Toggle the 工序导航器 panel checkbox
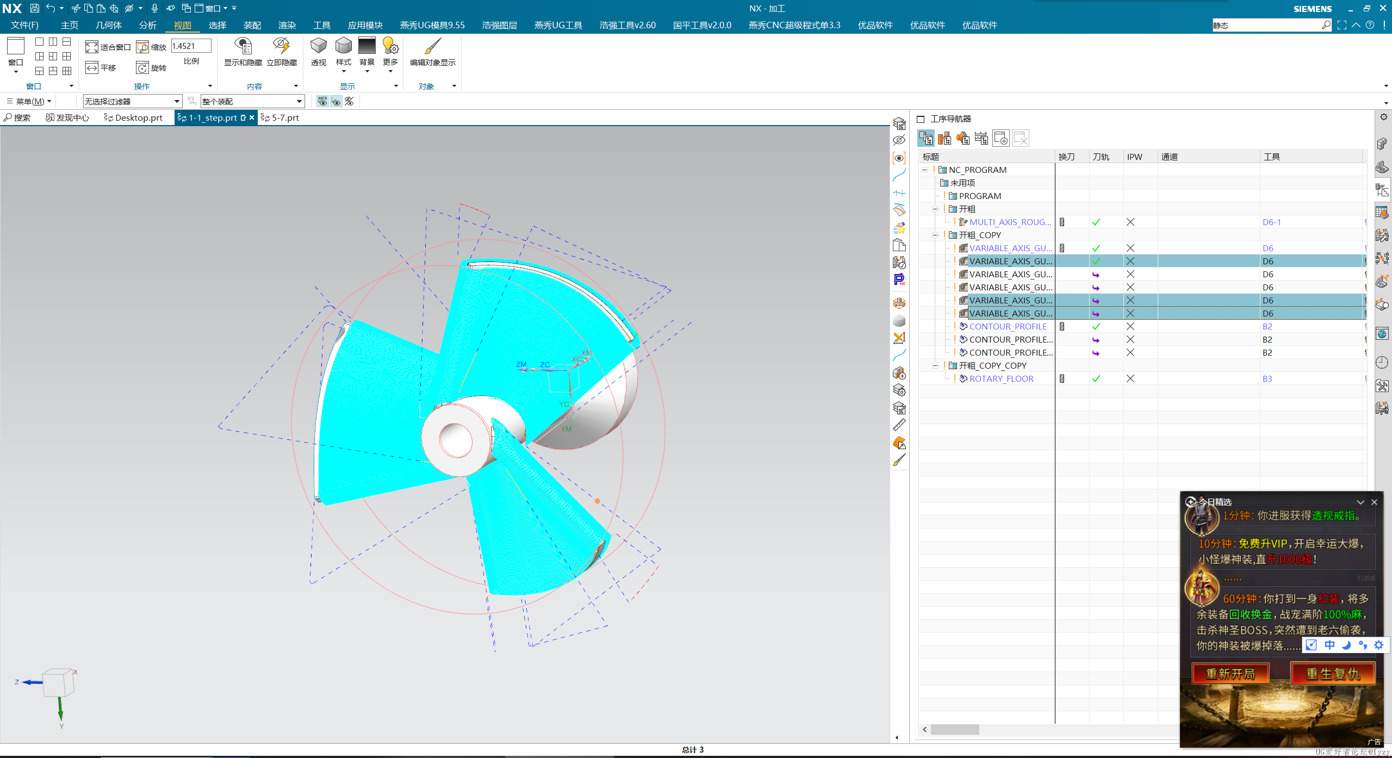 tap(921, 119)
